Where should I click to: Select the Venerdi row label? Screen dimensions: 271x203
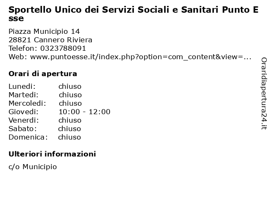point(24,120)
